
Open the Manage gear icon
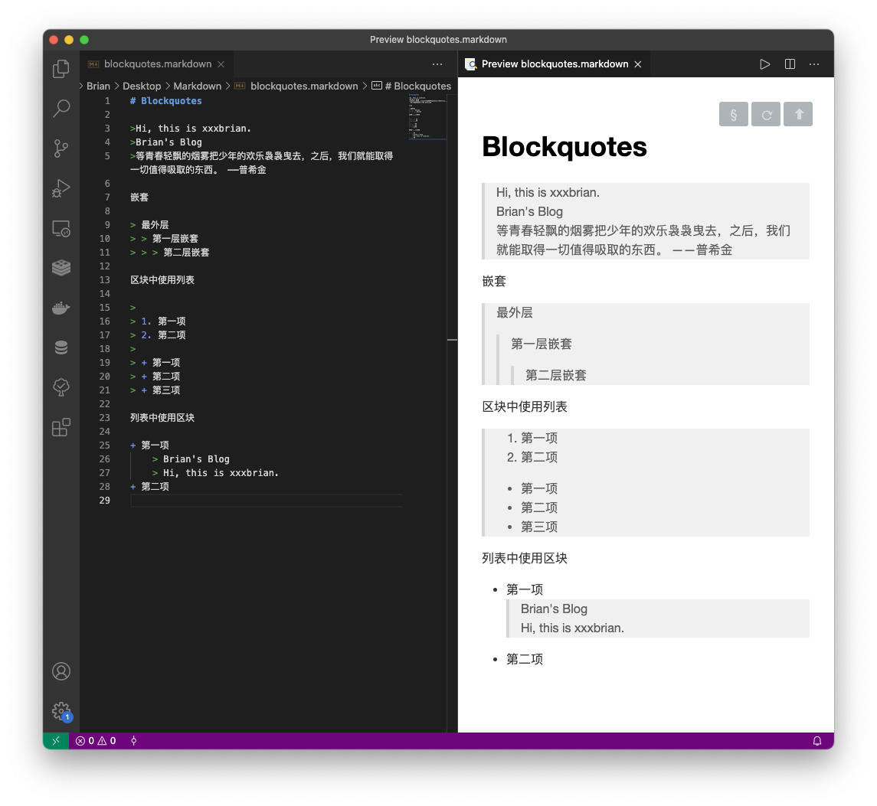(61, 712)
